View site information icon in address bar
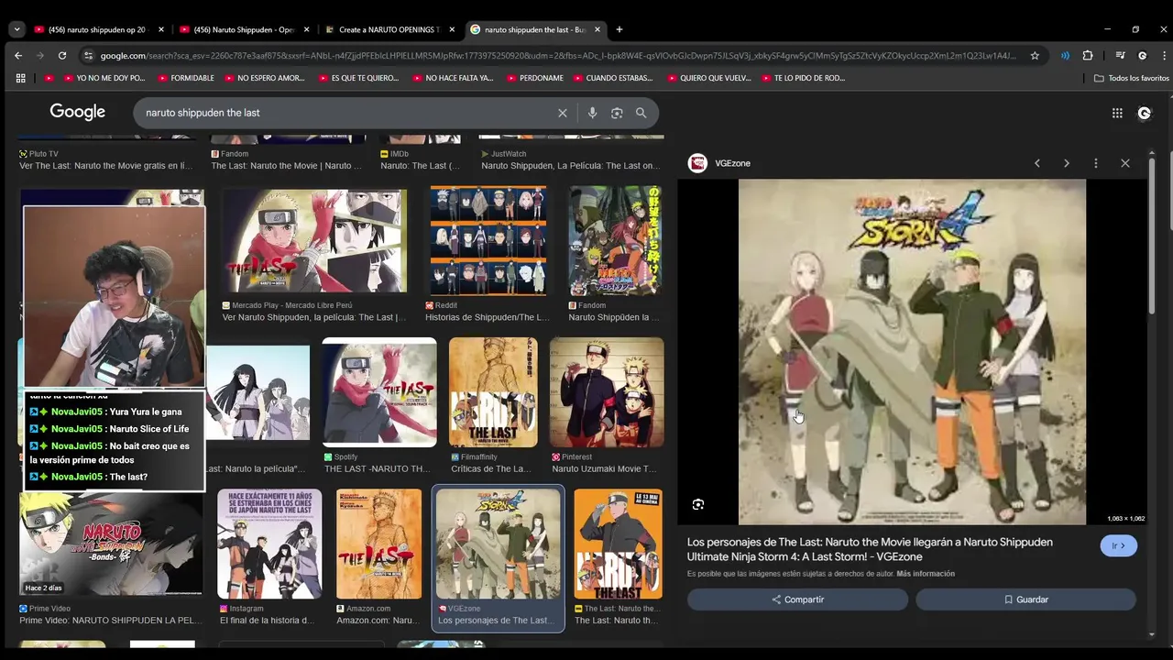The height and width of the screenshot is (660, 1173). click(x=88, y=55)
